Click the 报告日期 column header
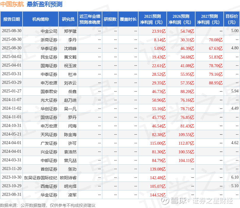The image size is (240, 208). pos(12,19)
